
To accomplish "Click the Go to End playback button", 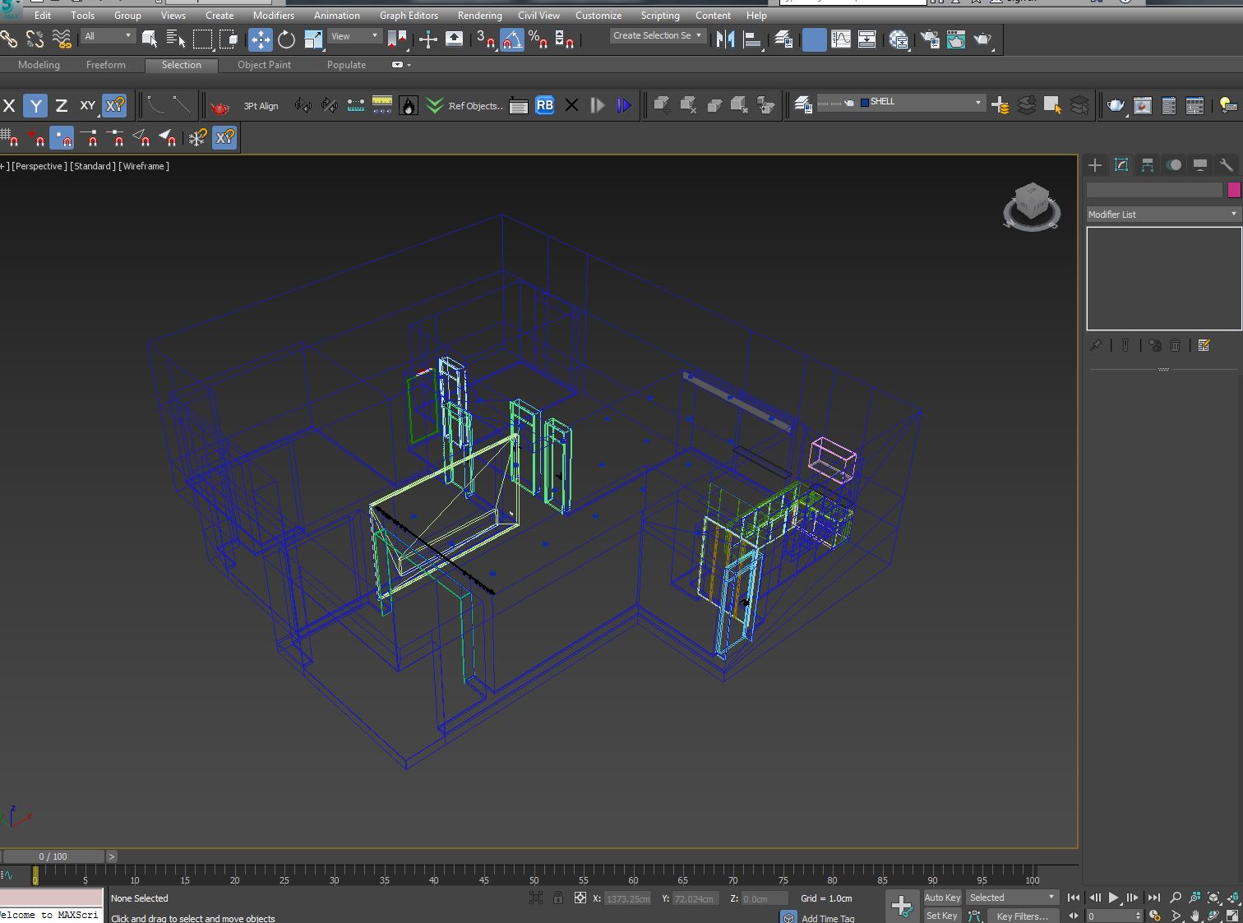I will (x=1153, y=898).
